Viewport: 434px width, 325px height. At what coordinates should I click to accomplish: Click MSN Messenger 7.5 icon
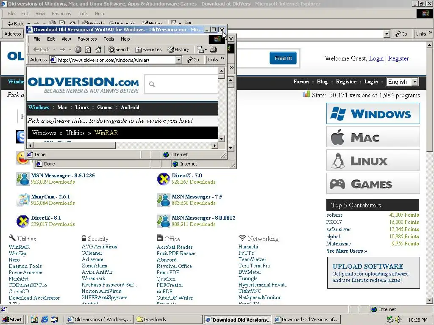tap(163, 200)
